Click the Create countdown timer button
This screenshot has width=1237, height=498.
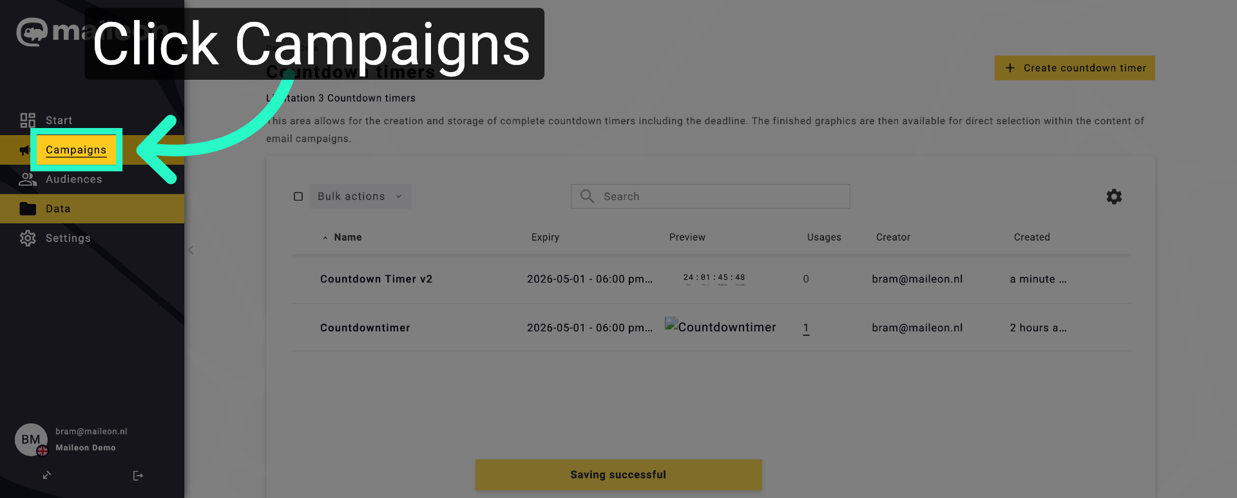point(1074,68)
